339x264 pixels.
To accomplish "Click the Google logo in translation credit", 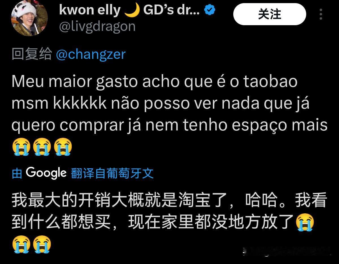I will click(46, 173).
